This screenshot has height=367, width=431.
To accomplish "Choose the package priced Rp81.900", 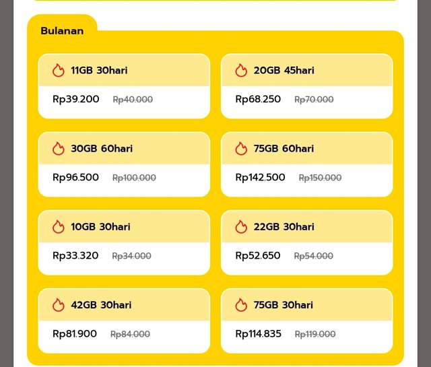I will coord(124,321).
